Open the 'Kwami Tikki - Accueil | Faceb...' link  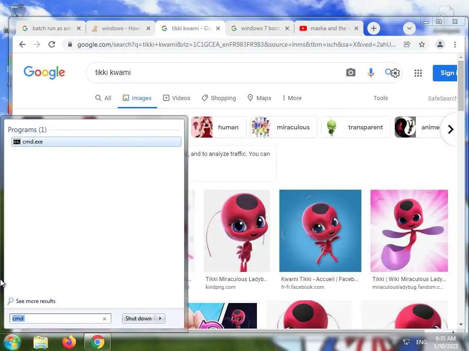point(319,279)
